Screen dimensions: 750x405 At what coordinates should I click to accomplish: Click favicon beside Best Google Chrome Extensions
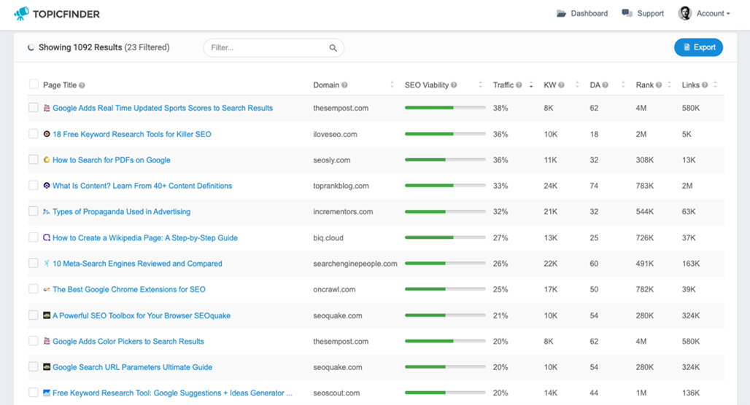coord(47,289)
